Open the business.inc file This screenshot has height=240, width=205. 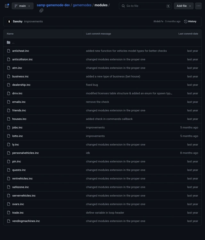[20, 76]
